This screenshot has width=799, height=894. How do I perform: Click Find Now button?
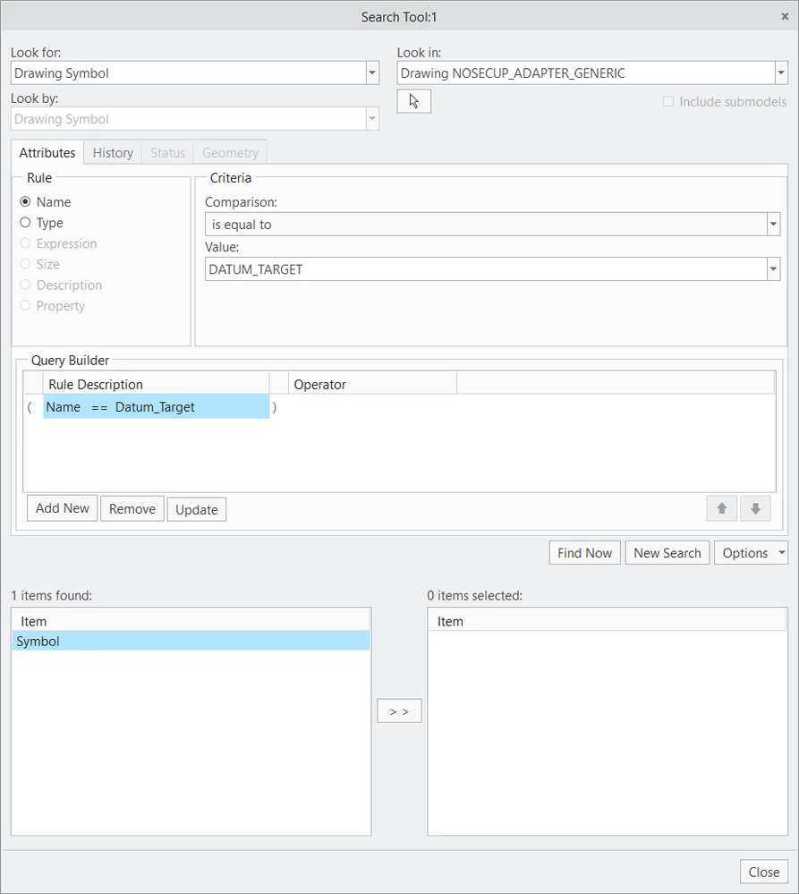tap(585, 552)
